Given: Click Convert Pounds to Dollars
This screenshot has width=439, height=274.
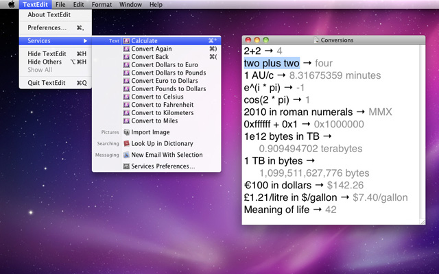Looking at the screenshot, I should coord(168,88).
